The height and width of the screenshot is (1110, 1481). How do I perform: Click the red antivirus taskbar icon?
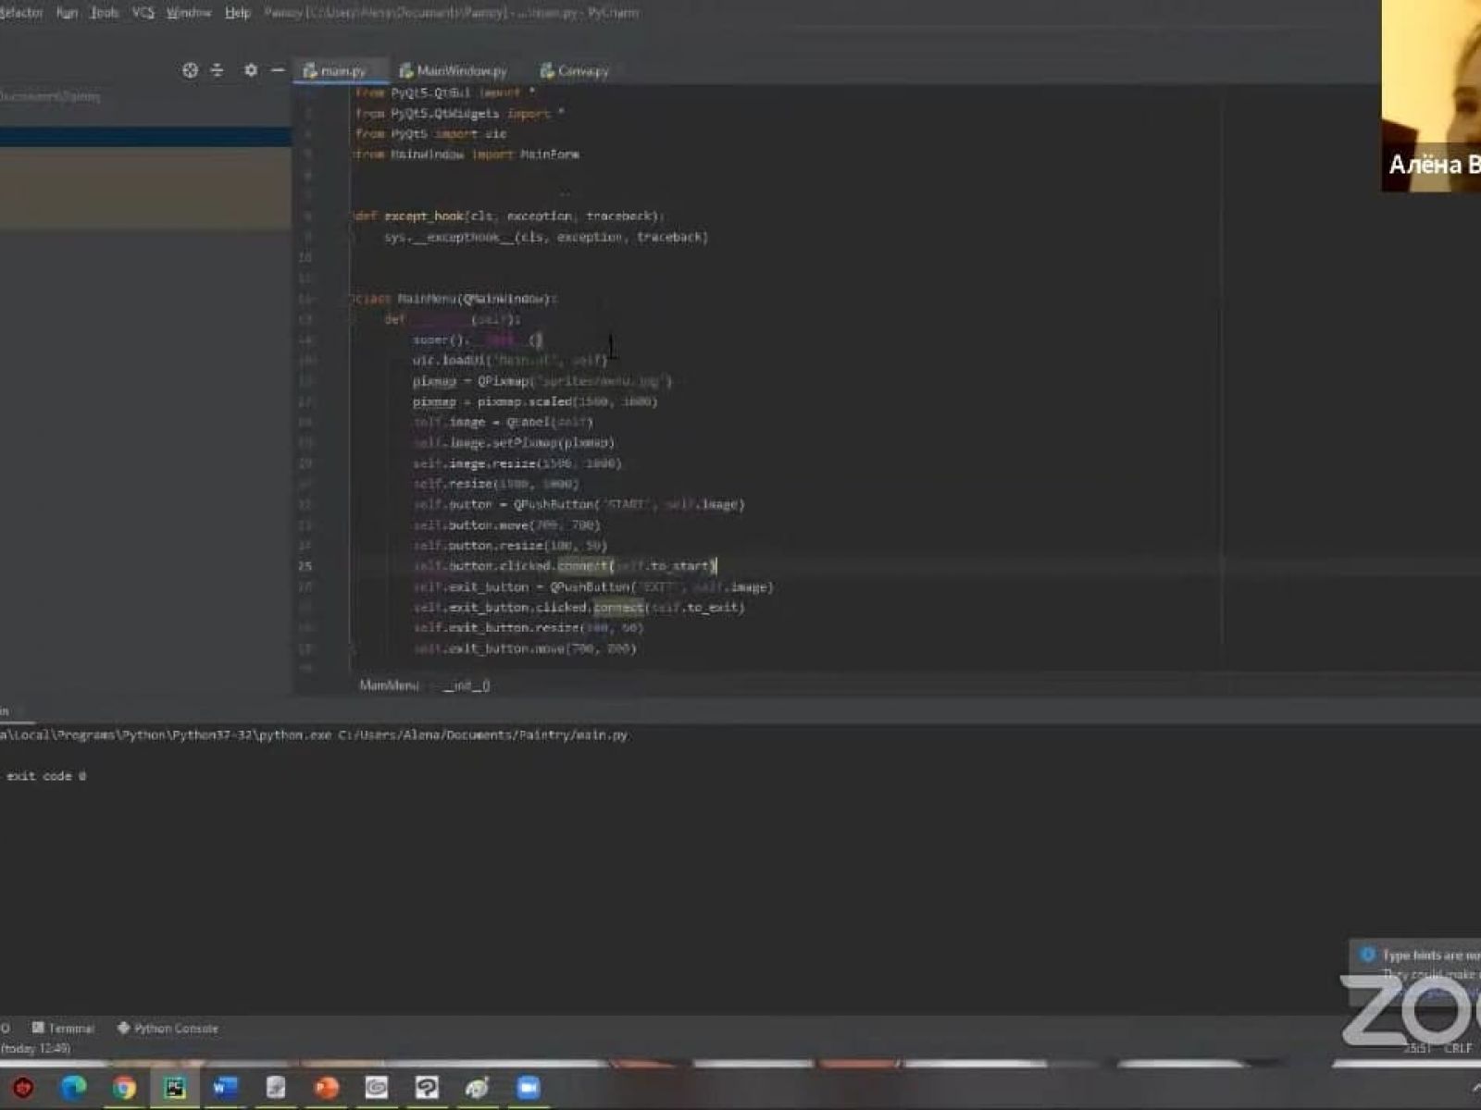click(x=23, y=1088)
